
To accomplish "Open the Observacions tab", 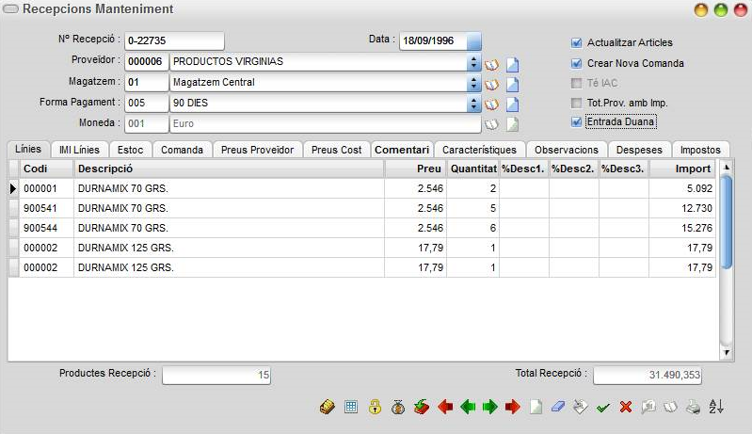I will [x=567, y=150].
